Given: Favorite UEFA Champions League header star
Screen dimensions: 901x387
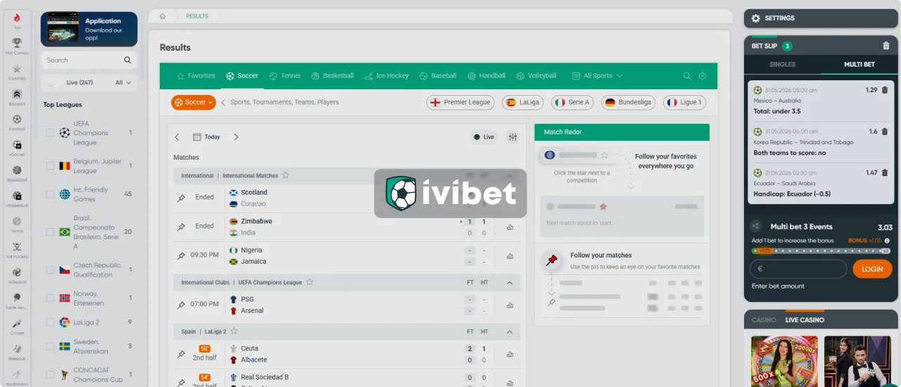Looking at the screenshot, I should point(309,282).
